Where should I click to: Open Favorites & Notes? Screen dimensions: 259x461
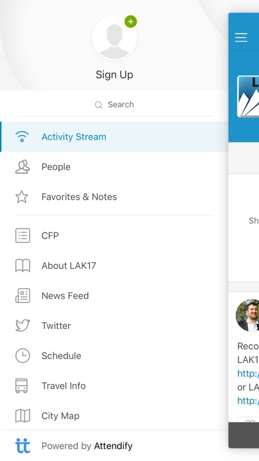pyautogui.click(x=114, y=197)
